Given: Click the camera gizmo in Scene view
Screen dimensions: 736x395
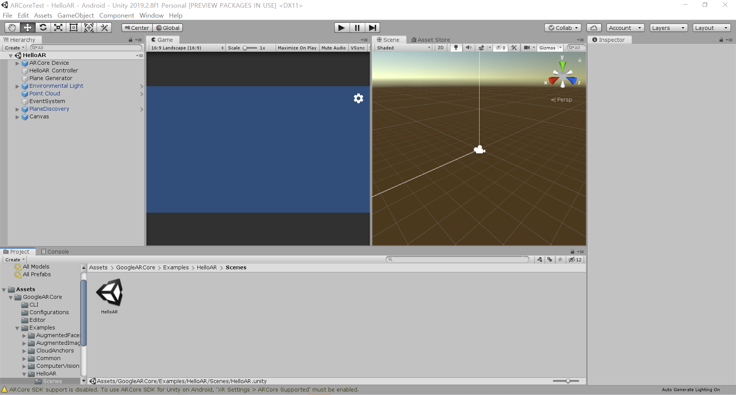Looking at the screenshot, I should [480, 149].
